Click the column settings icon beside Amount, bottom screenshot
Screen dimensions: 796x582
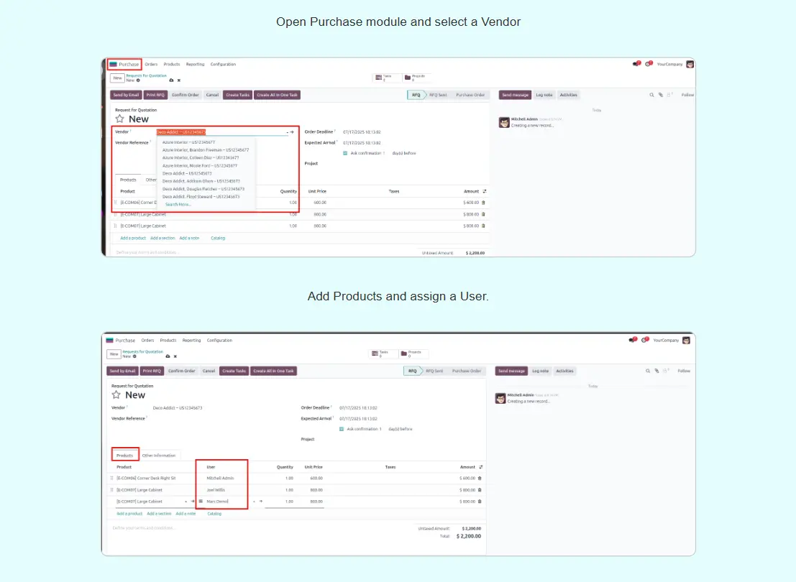[x=482, y=467]
